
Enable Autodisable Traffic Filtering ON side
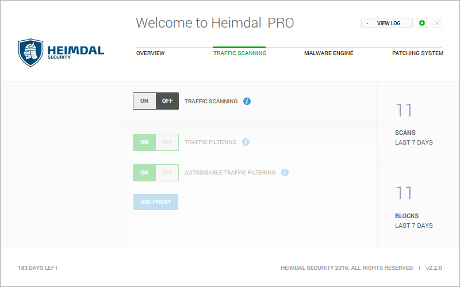(x=144, y=173)
